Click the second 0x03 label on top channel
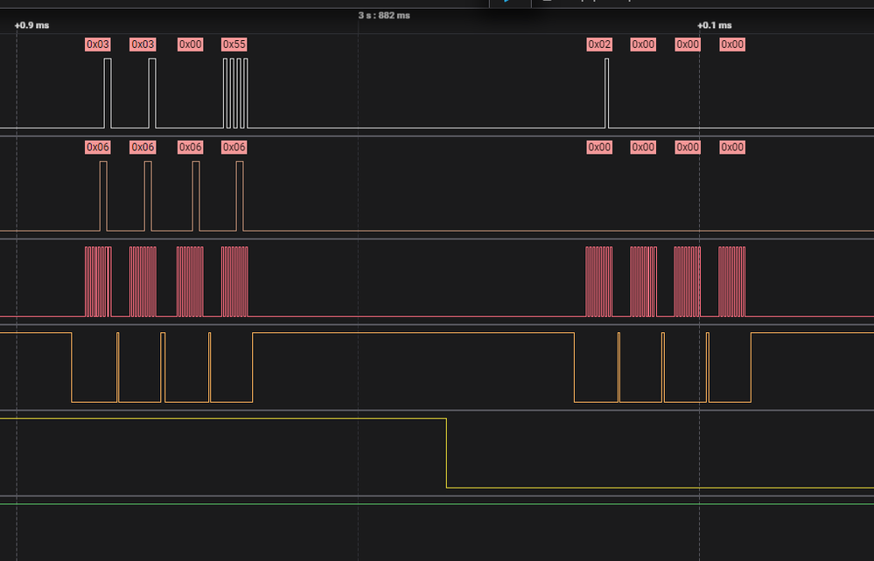 tap(143, 45)
